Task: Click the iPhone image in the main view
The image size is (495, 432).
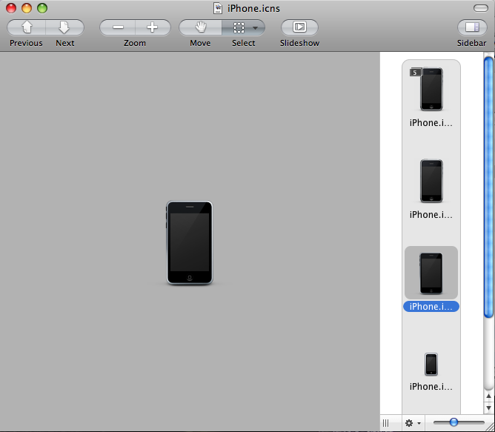Action: 190,243
